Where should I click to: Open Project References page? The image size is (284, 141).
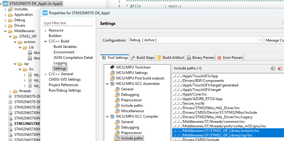coord(63,85)
